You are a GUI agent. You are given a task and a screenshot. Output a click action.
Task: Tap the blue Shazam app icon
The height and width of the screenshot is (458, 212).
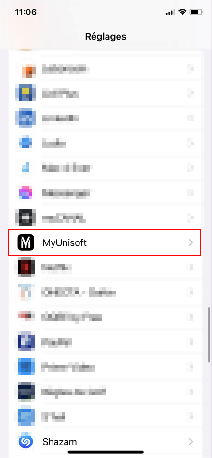pyautogui.click(x=26, y=442)
